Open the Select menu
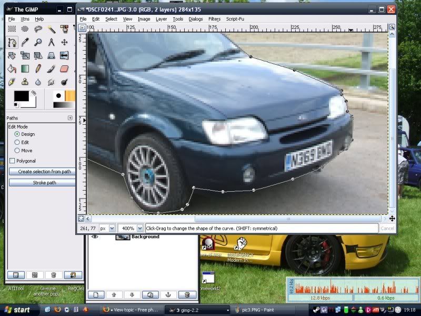The height and width of the screenshot is (316, 421). click(x=111, y=19)
